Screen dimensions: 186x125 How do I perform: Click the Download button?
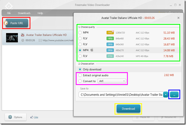[x=128, y=109]
